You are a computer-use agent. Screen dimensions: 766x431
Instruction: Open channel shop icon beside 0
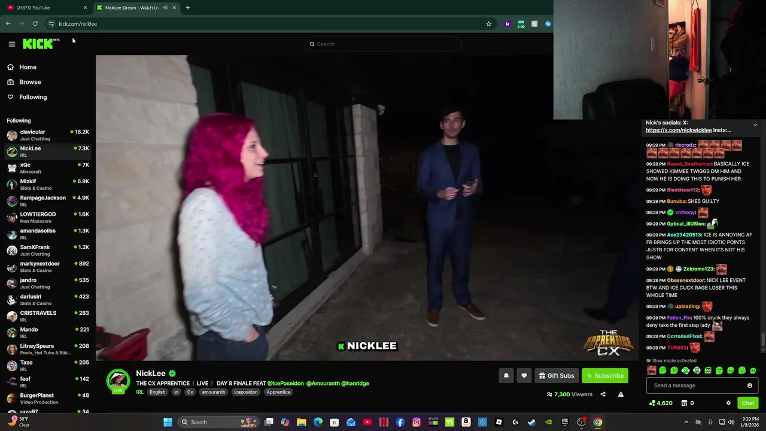[684, 403]
